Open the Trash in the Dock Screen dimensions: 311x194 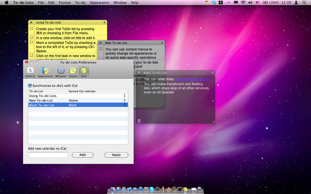(199, 189)
